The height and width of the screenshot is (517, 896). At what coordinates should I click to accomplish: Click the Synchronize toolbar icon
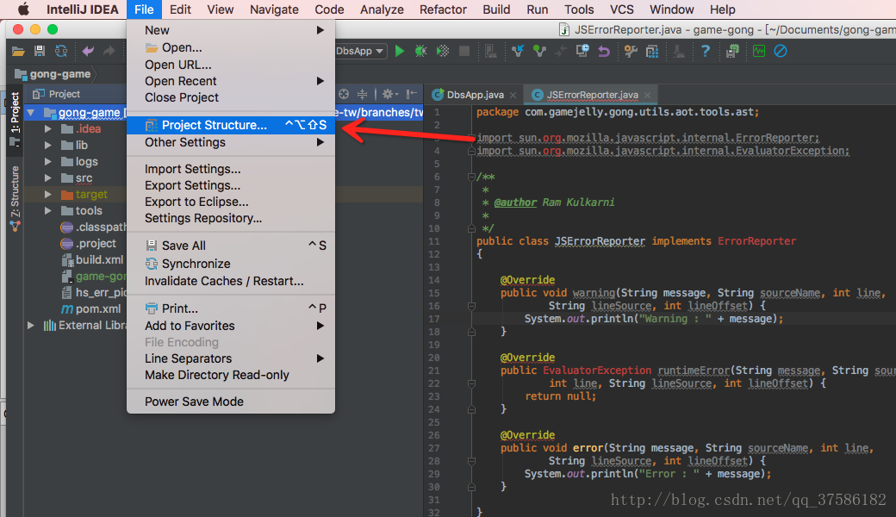[x=61, y=52]
